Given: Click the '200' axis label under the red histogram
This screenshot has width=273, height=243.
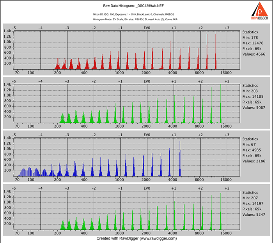Looking at the screenshot, I should pos(57,73).
